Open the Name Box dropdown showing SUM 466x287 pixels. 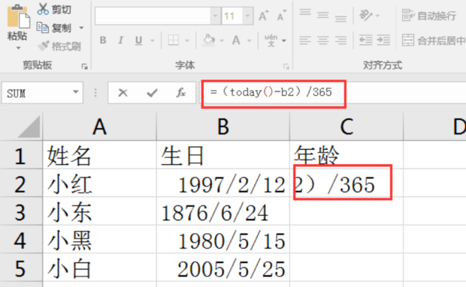click(x=76, y=92)
